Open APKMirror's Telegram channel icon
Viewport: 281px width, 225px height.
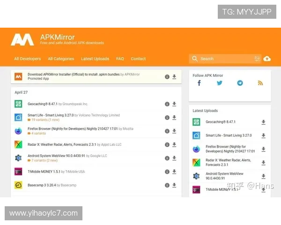click(240, 83)
